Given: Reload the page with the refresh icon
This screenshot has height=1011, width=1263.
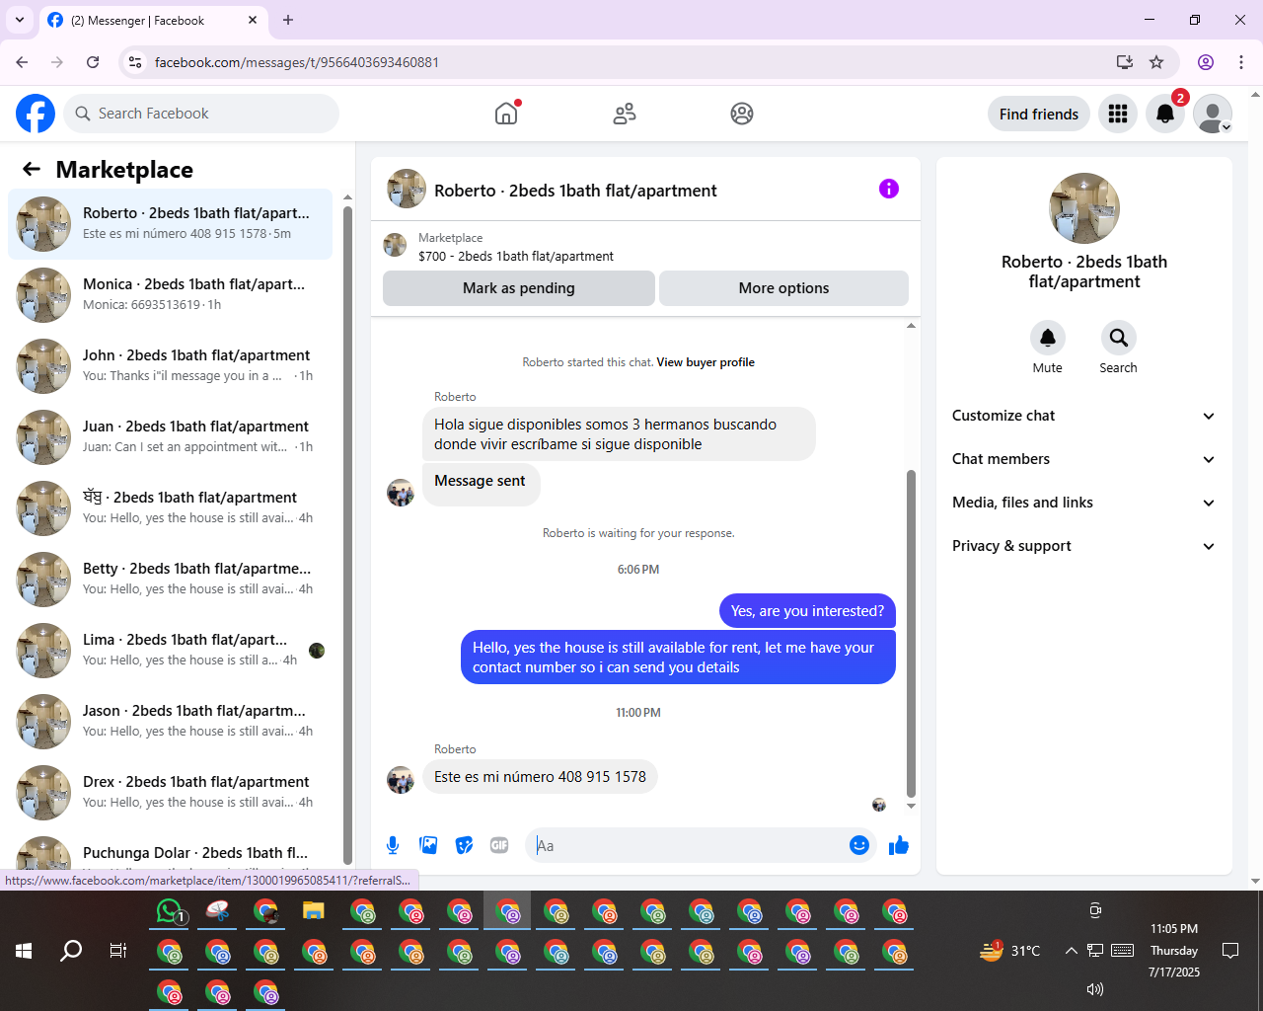Looking at the screenshot, I should click(x=93, y=62).
